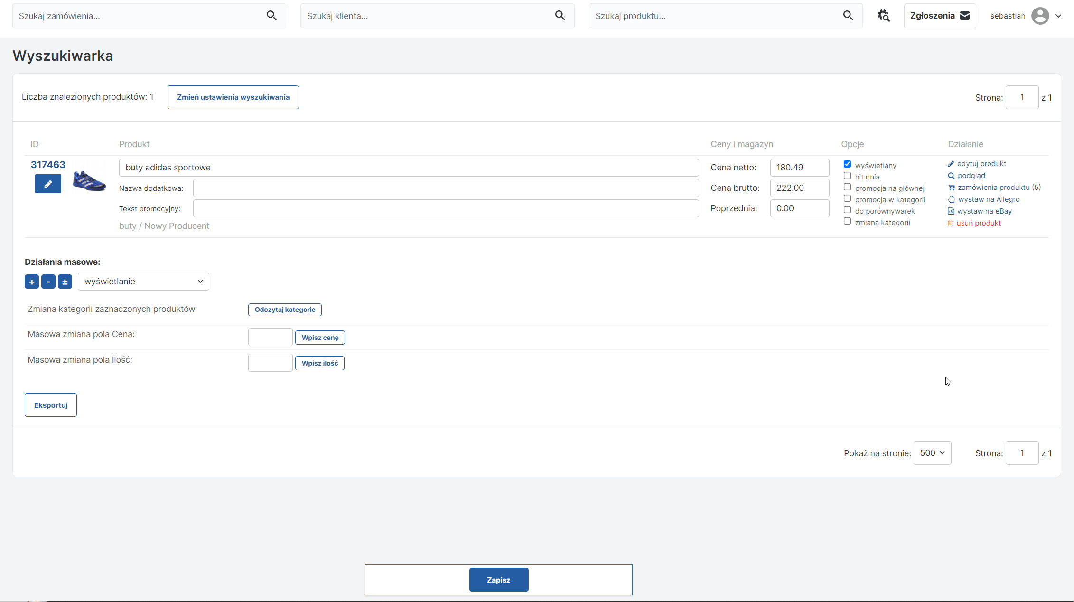1074x602 pixels.
Task: Click the adidas shoe product thumbnail
Action: tap(89, 181)
